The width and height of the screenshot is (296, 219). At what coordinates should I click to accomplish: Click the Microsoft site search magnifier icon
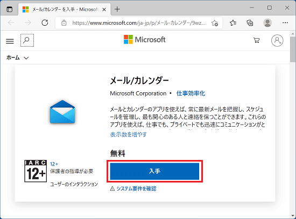(27, 40)
